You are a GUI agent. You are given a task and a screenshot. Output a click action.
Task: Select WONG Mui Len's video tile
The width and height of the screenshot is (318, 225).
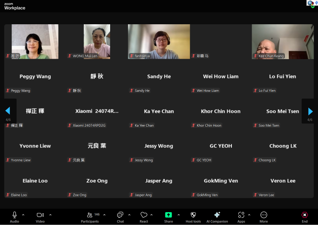pos(97,41)
